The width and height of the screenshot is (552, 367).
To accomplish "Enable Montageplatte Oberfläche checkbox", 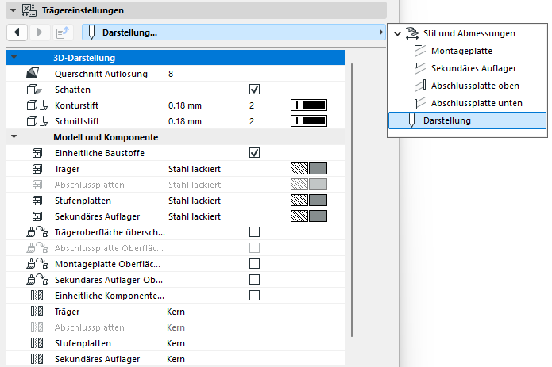I will [254, 264].
